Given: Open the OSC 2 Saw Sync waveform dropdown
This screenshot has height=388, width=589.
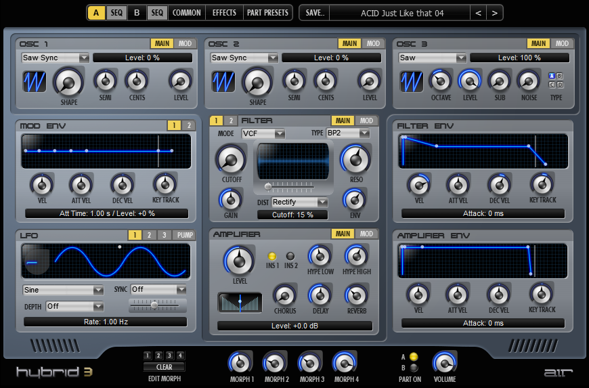Looking at the screenshot, I should [x=244, y=58].
